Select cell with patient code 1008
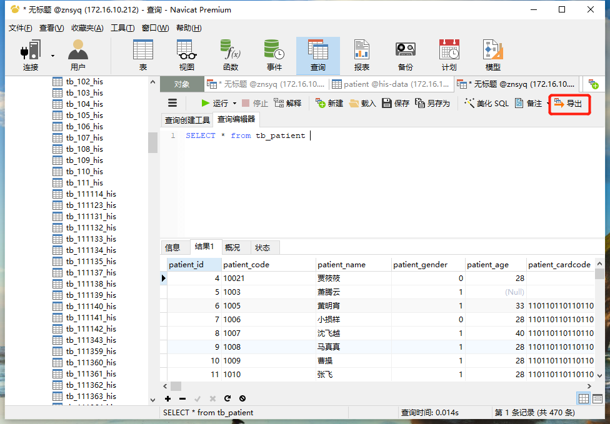Viewport: 610px width, 424px height. pos(269,347)
